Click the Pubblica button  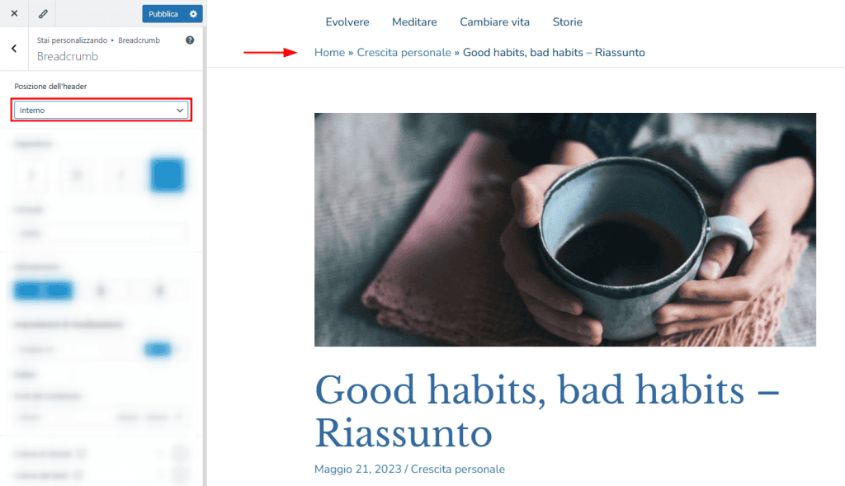[163, 13]
